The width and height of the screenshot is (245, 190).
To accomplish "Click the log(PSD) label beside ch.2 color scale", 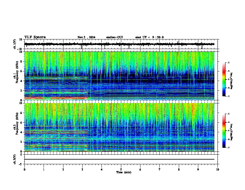I will point(232,132).
